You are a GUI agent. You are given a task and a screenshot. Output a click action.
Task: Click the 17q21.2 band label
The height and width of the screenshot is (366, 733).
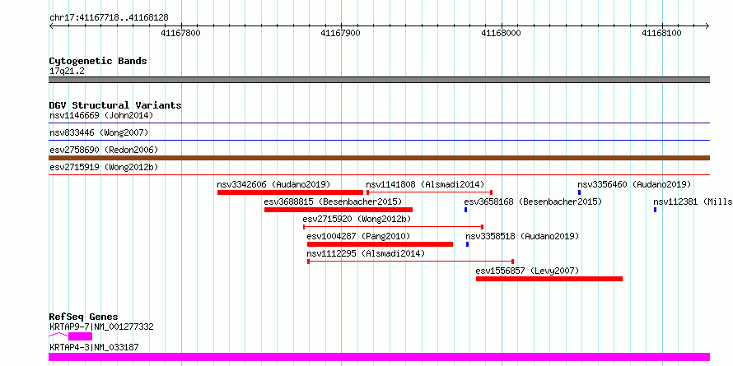coord(67,72)
